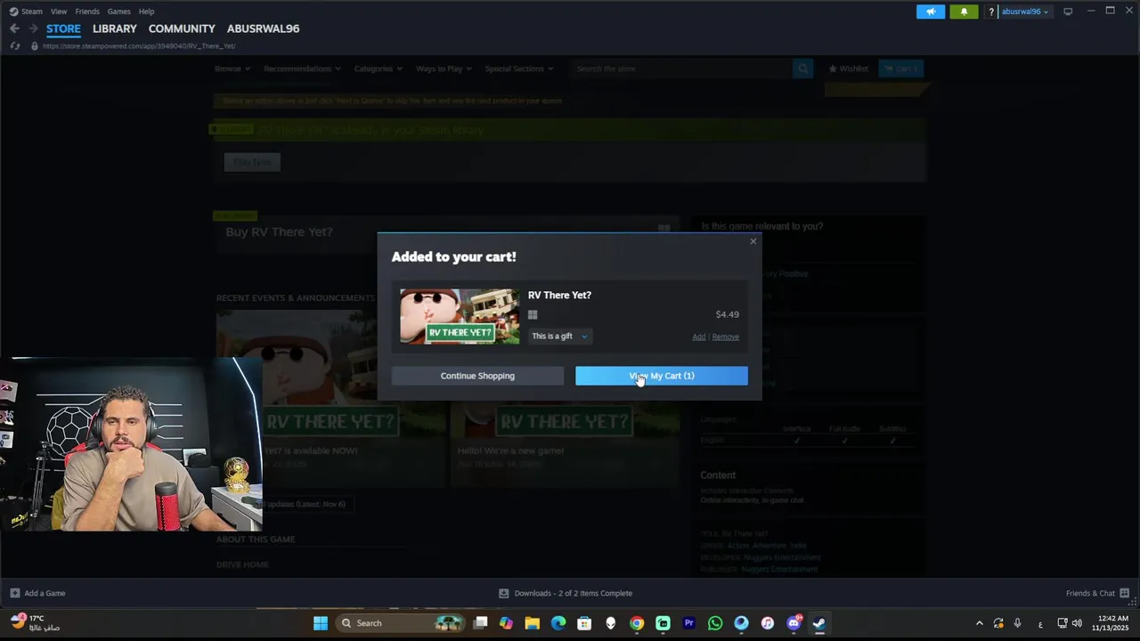Screen dimensions: 1140x641
Task: Switch to the COMMUNITY tab
Action: click(182, 28)
